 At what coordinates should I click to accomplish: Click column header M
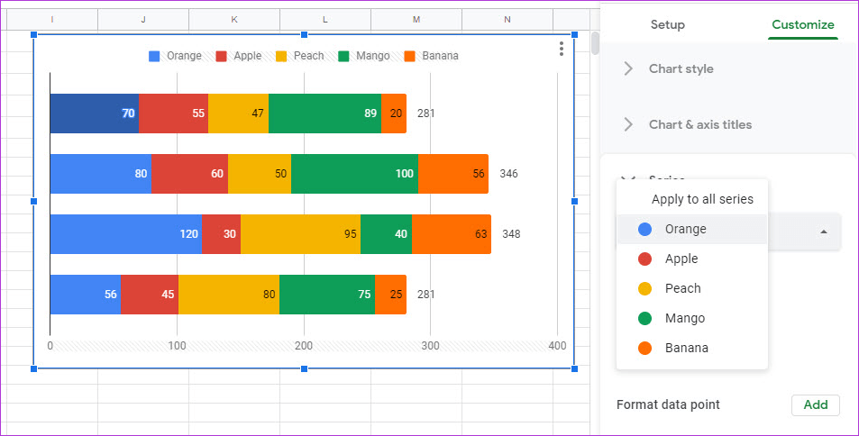[416, 19]
